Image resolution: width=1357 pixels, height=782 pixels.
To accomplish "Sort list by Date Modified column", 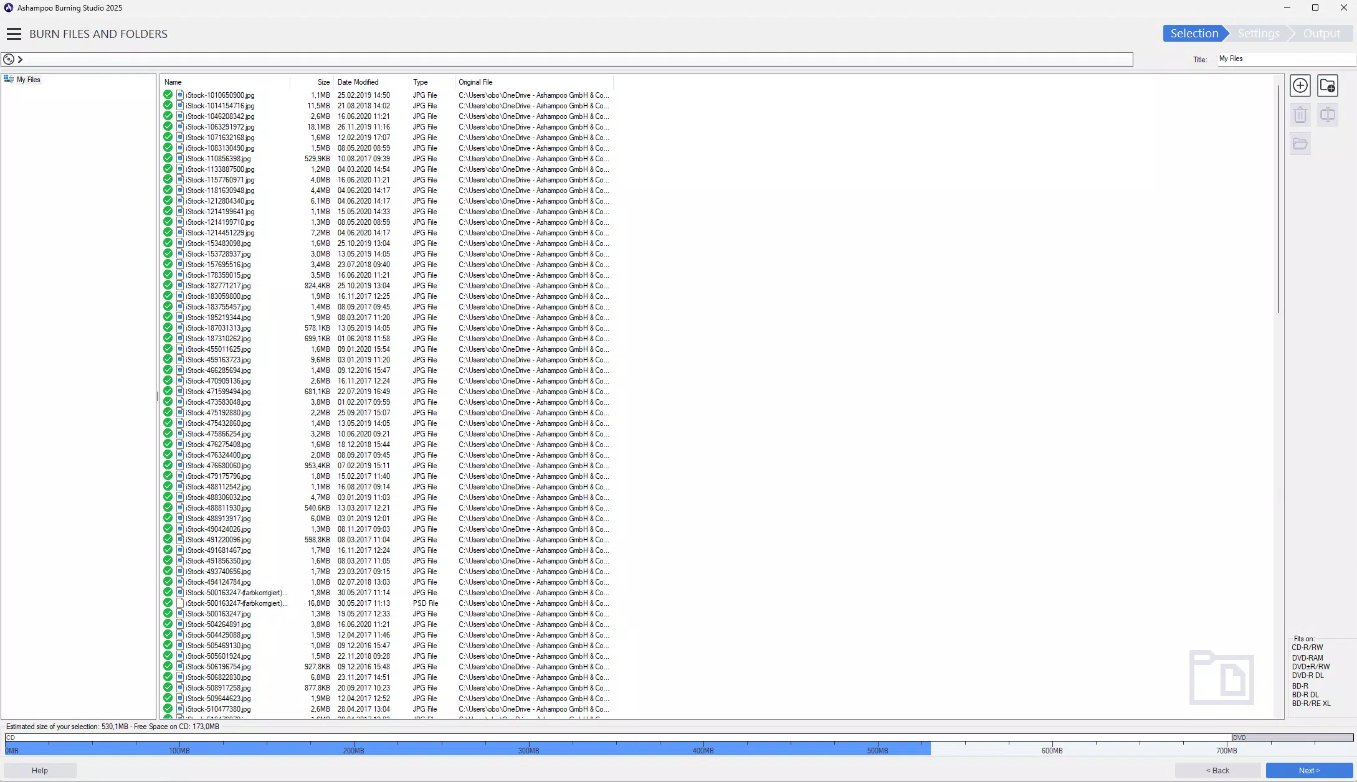I will click(x=371, y=82).
